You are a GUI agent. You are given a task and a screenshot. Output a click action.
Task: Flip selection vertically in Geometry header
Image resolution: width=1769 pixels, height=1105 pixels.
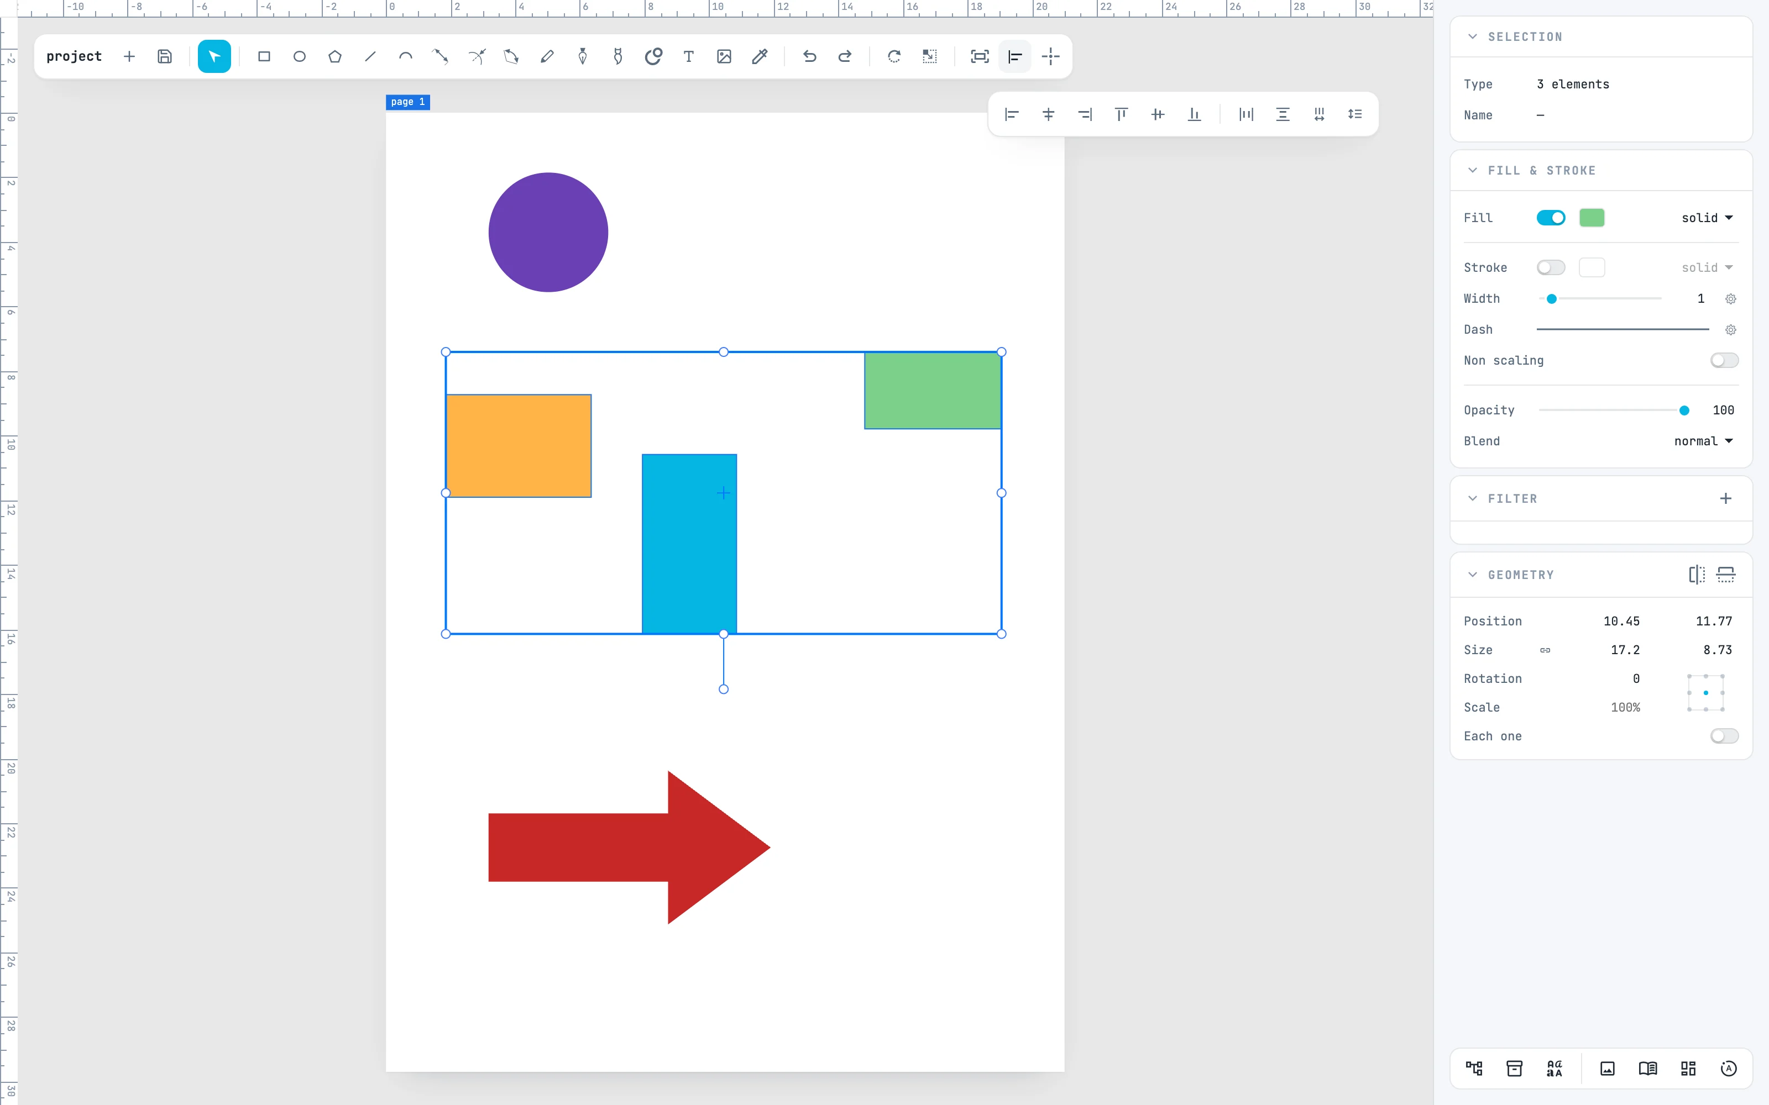pyautogui.click(x=1726, y=575)
